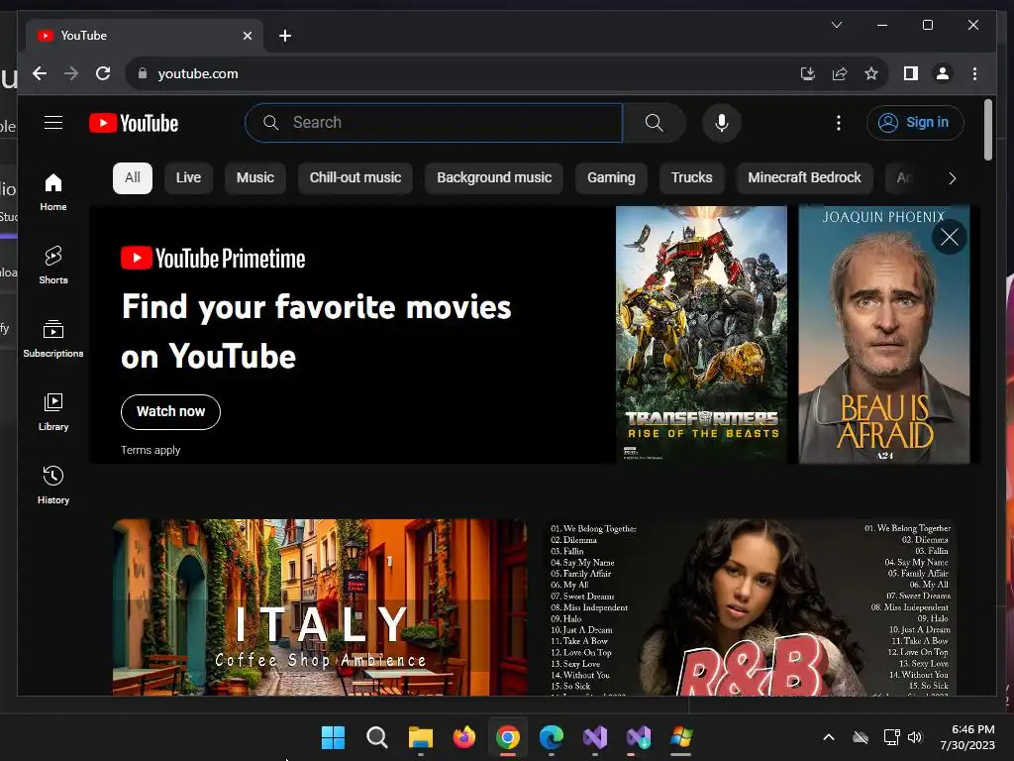The image size is (1014, 761).
Task: Dismiss the YouTube Primetime banner
Action: (950, 237)
